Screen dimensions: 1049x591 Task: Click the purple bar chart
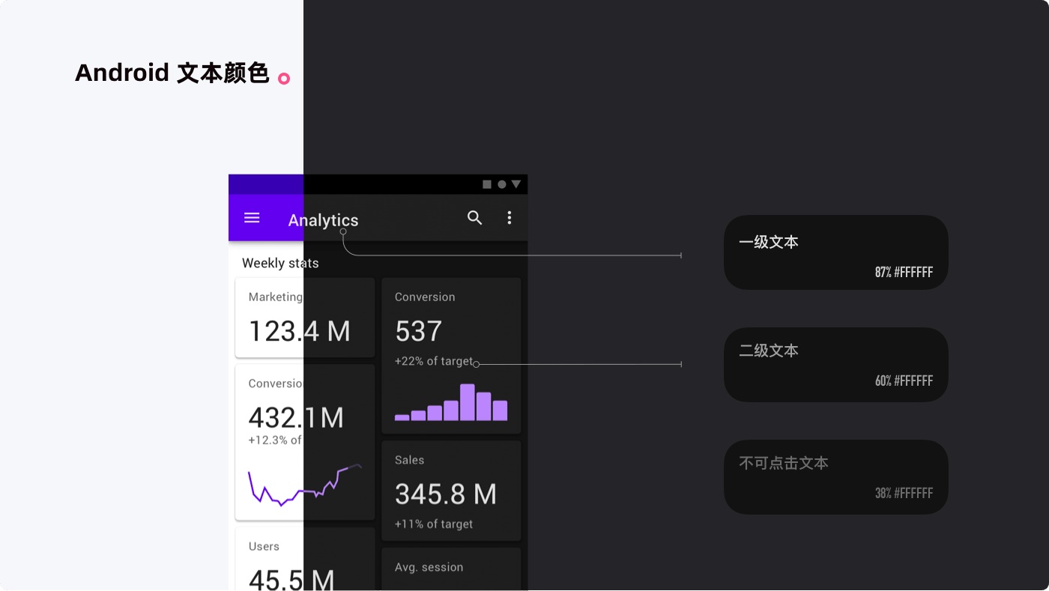pos(451,402)
